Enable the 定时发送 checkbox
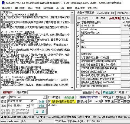This screenshot has height=124, width=130. tap(113, 97)
